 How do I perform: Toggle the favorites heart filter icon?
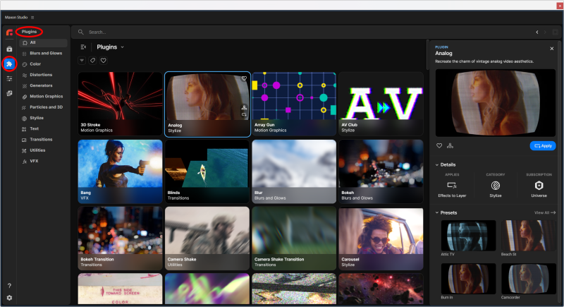(x=104, y=61)
